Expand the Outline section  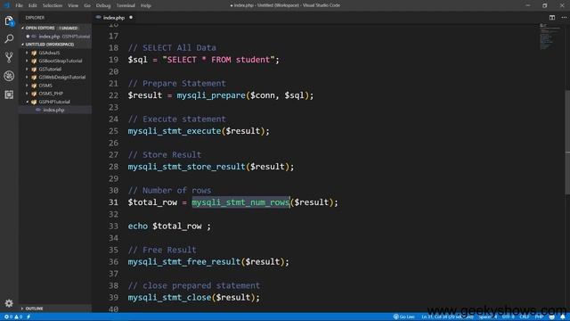tap(22, 309)
